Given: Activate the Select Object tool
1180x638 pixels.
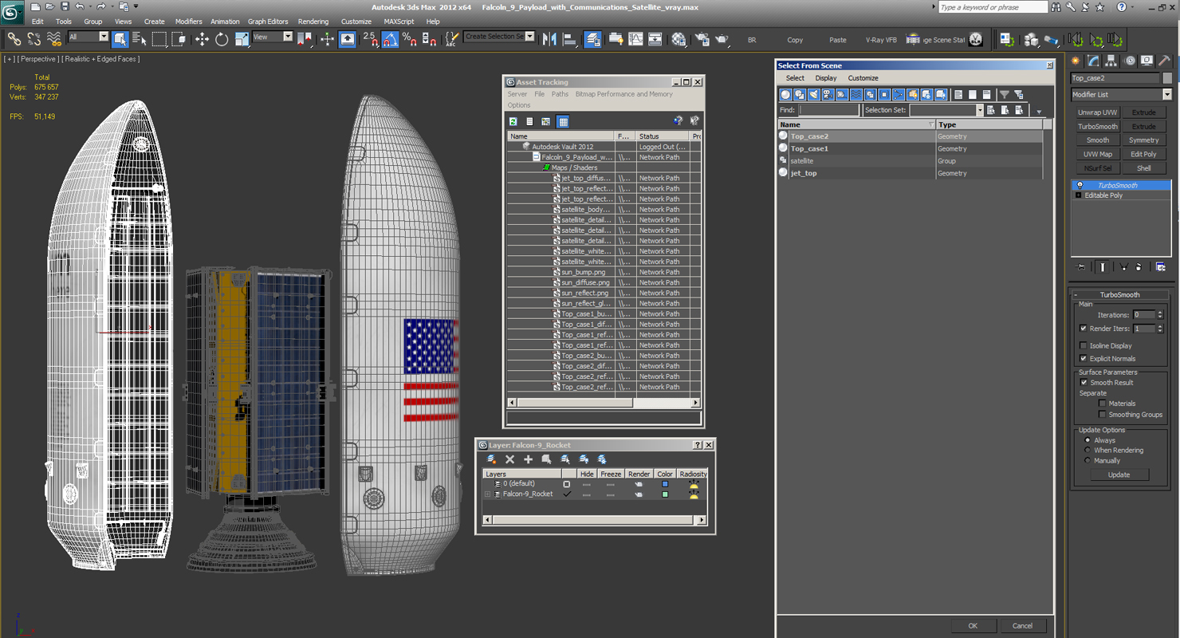Looking at the screenshot, I should click(120, 39).
